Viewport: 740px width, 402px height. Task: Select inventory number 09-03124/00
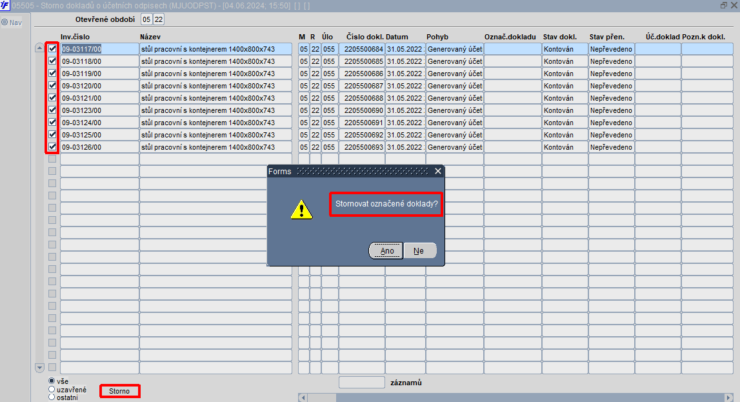click(x=99, y=123)
